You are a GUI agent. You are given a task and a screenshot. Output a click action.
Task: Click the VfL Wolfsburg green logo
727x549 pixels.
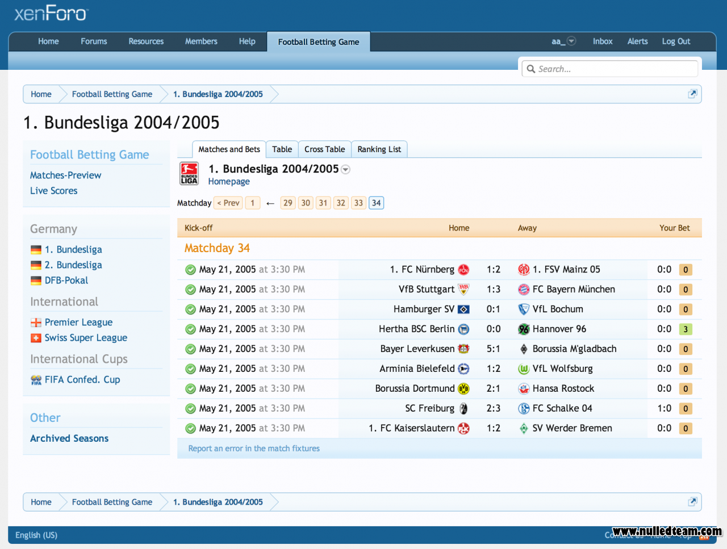524,369
